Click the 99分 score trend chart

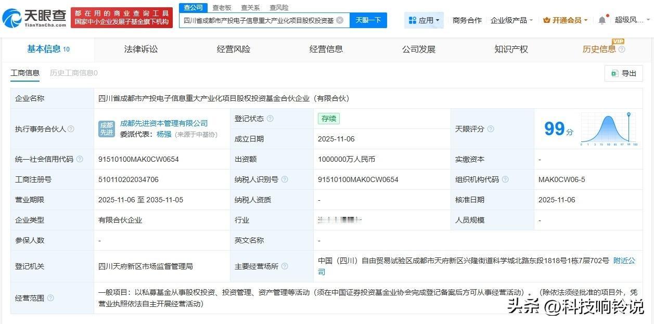click(x=609, y=128)
